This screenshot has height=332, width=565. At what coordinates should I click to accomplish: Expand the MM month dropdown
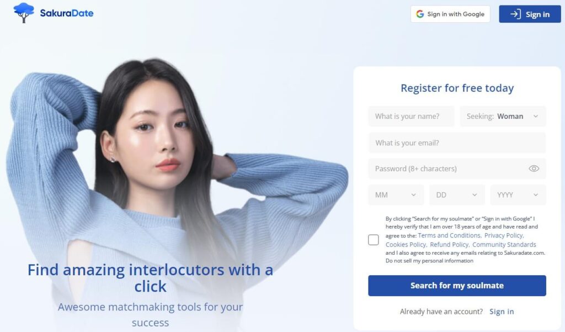click(396, 195)
